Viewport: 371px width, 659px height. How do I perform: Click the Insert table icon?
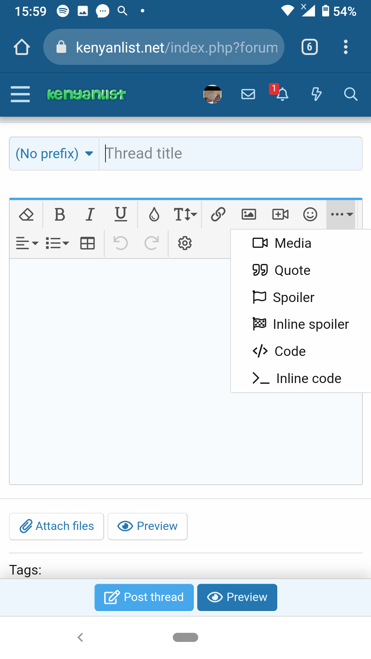[87, 243]
